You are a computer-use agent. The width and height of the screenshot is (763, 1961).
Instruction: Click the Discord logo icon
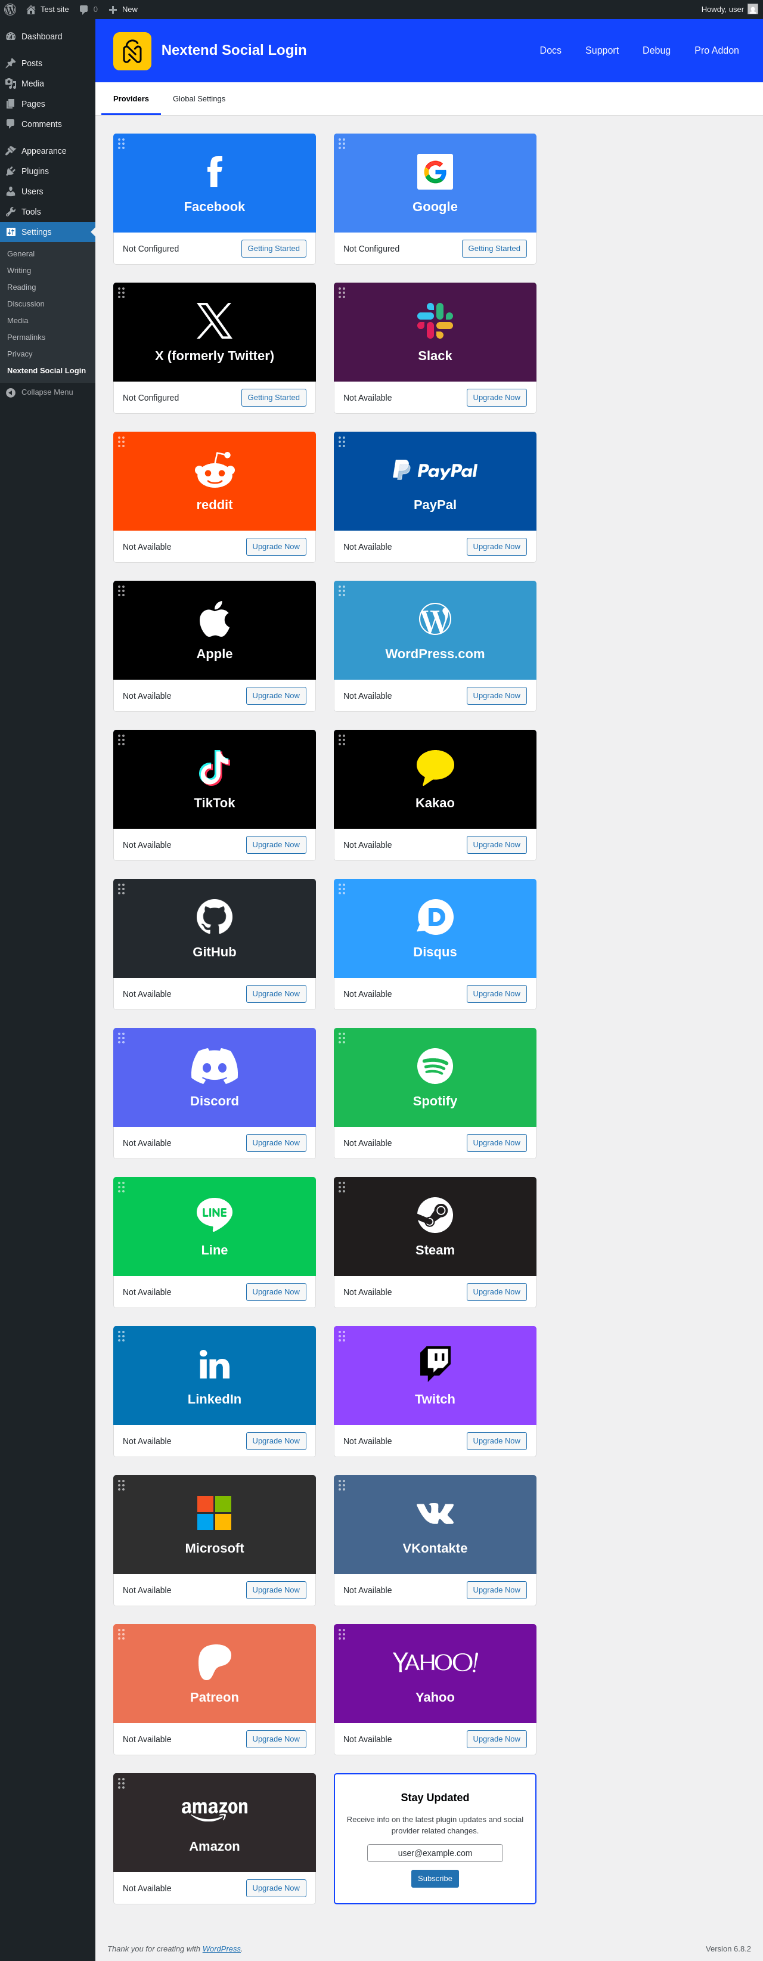click(x=215, y=1066)
